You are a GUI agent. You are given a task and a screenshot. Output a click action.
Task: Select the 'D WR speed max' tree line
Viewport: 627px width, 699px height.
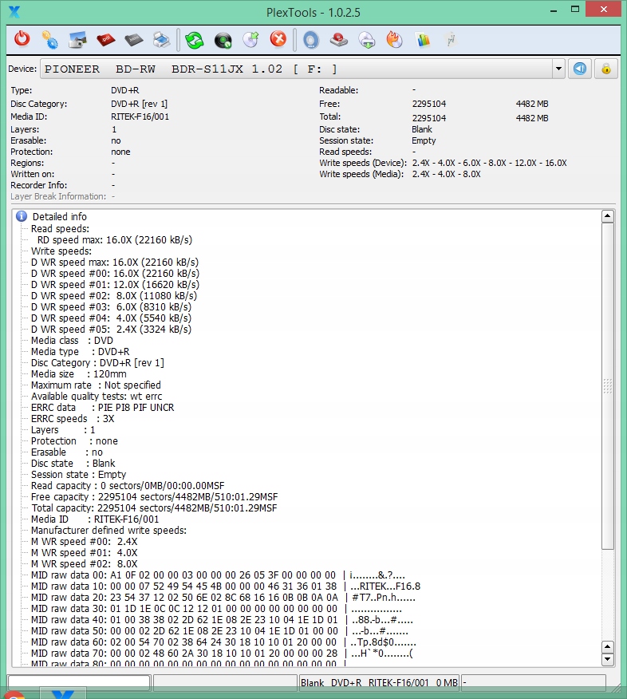pyautogui.click(x=114, y=262)
